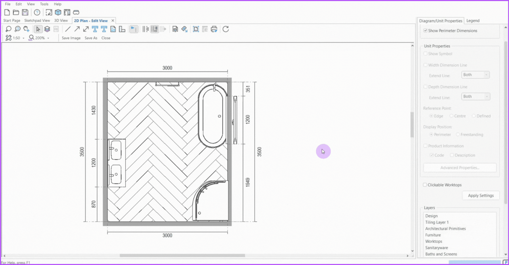Click the eraser with arrow icon
The image size is (509, 265).
184,29
